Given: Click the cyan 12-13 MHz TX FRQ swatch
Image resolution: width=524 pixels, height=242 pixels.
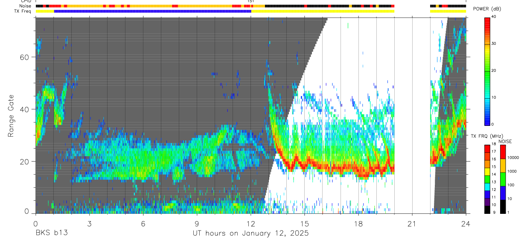Looking at the screenshot, I should coord(487,186).
